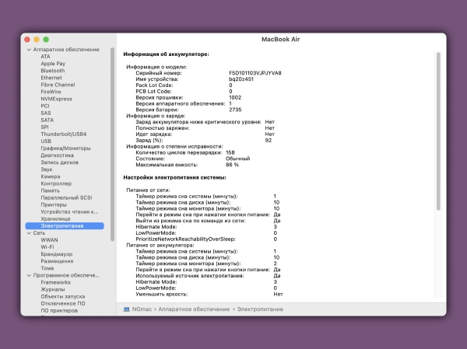Click device name value bq20z451
The height and width of the screenshot is (349, 467).
pyautogui.click(x=241, y=79)
